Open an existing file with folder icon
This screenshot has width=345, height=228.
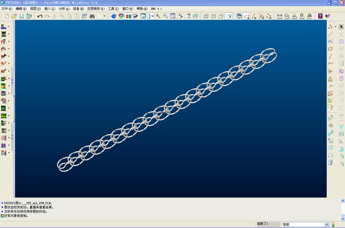(14, 16)
